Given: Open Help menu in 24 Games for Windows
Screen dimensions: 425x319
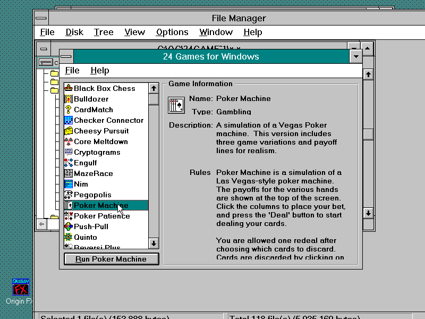Looking at the screenshot, I should click(x=100, y=71).
